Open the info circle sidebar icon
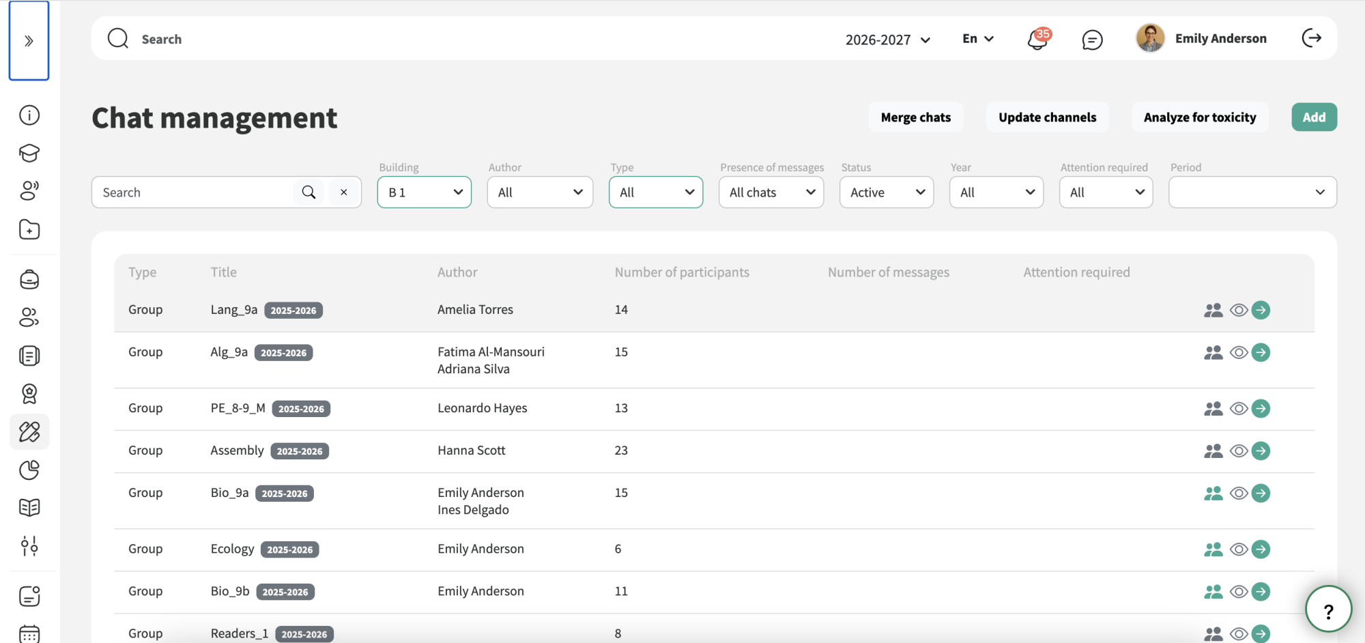Image resolution: width=1365 pixels, height=643 pixels. (x=29, y=115)
